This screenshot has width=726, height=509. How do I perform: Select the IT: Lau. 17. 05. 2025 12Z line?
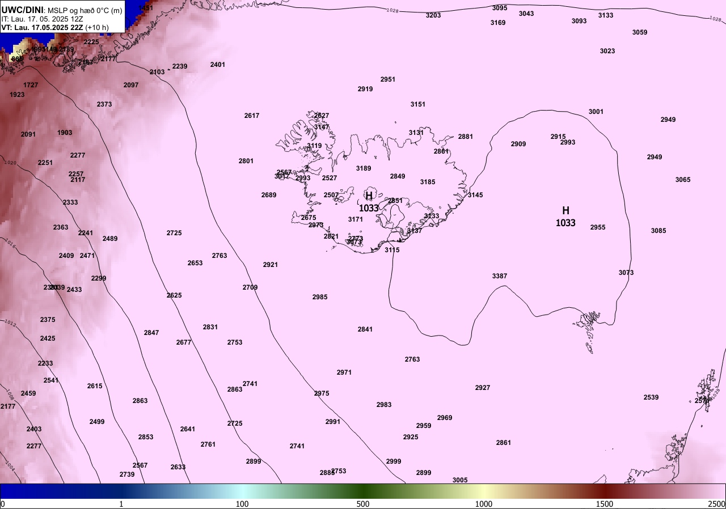coord(43,19)
